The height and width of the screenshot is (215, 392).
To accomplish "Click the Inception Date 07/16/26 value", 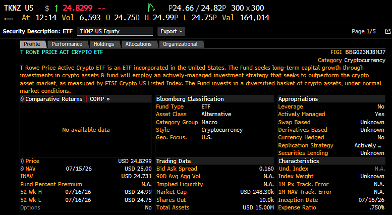I will point(371,200).
